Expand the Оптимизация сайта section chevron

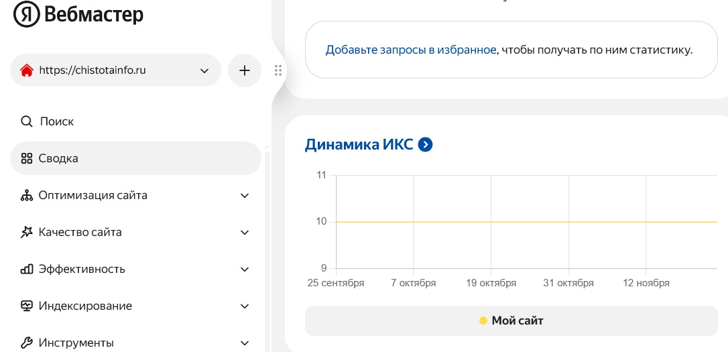point(245,196)
